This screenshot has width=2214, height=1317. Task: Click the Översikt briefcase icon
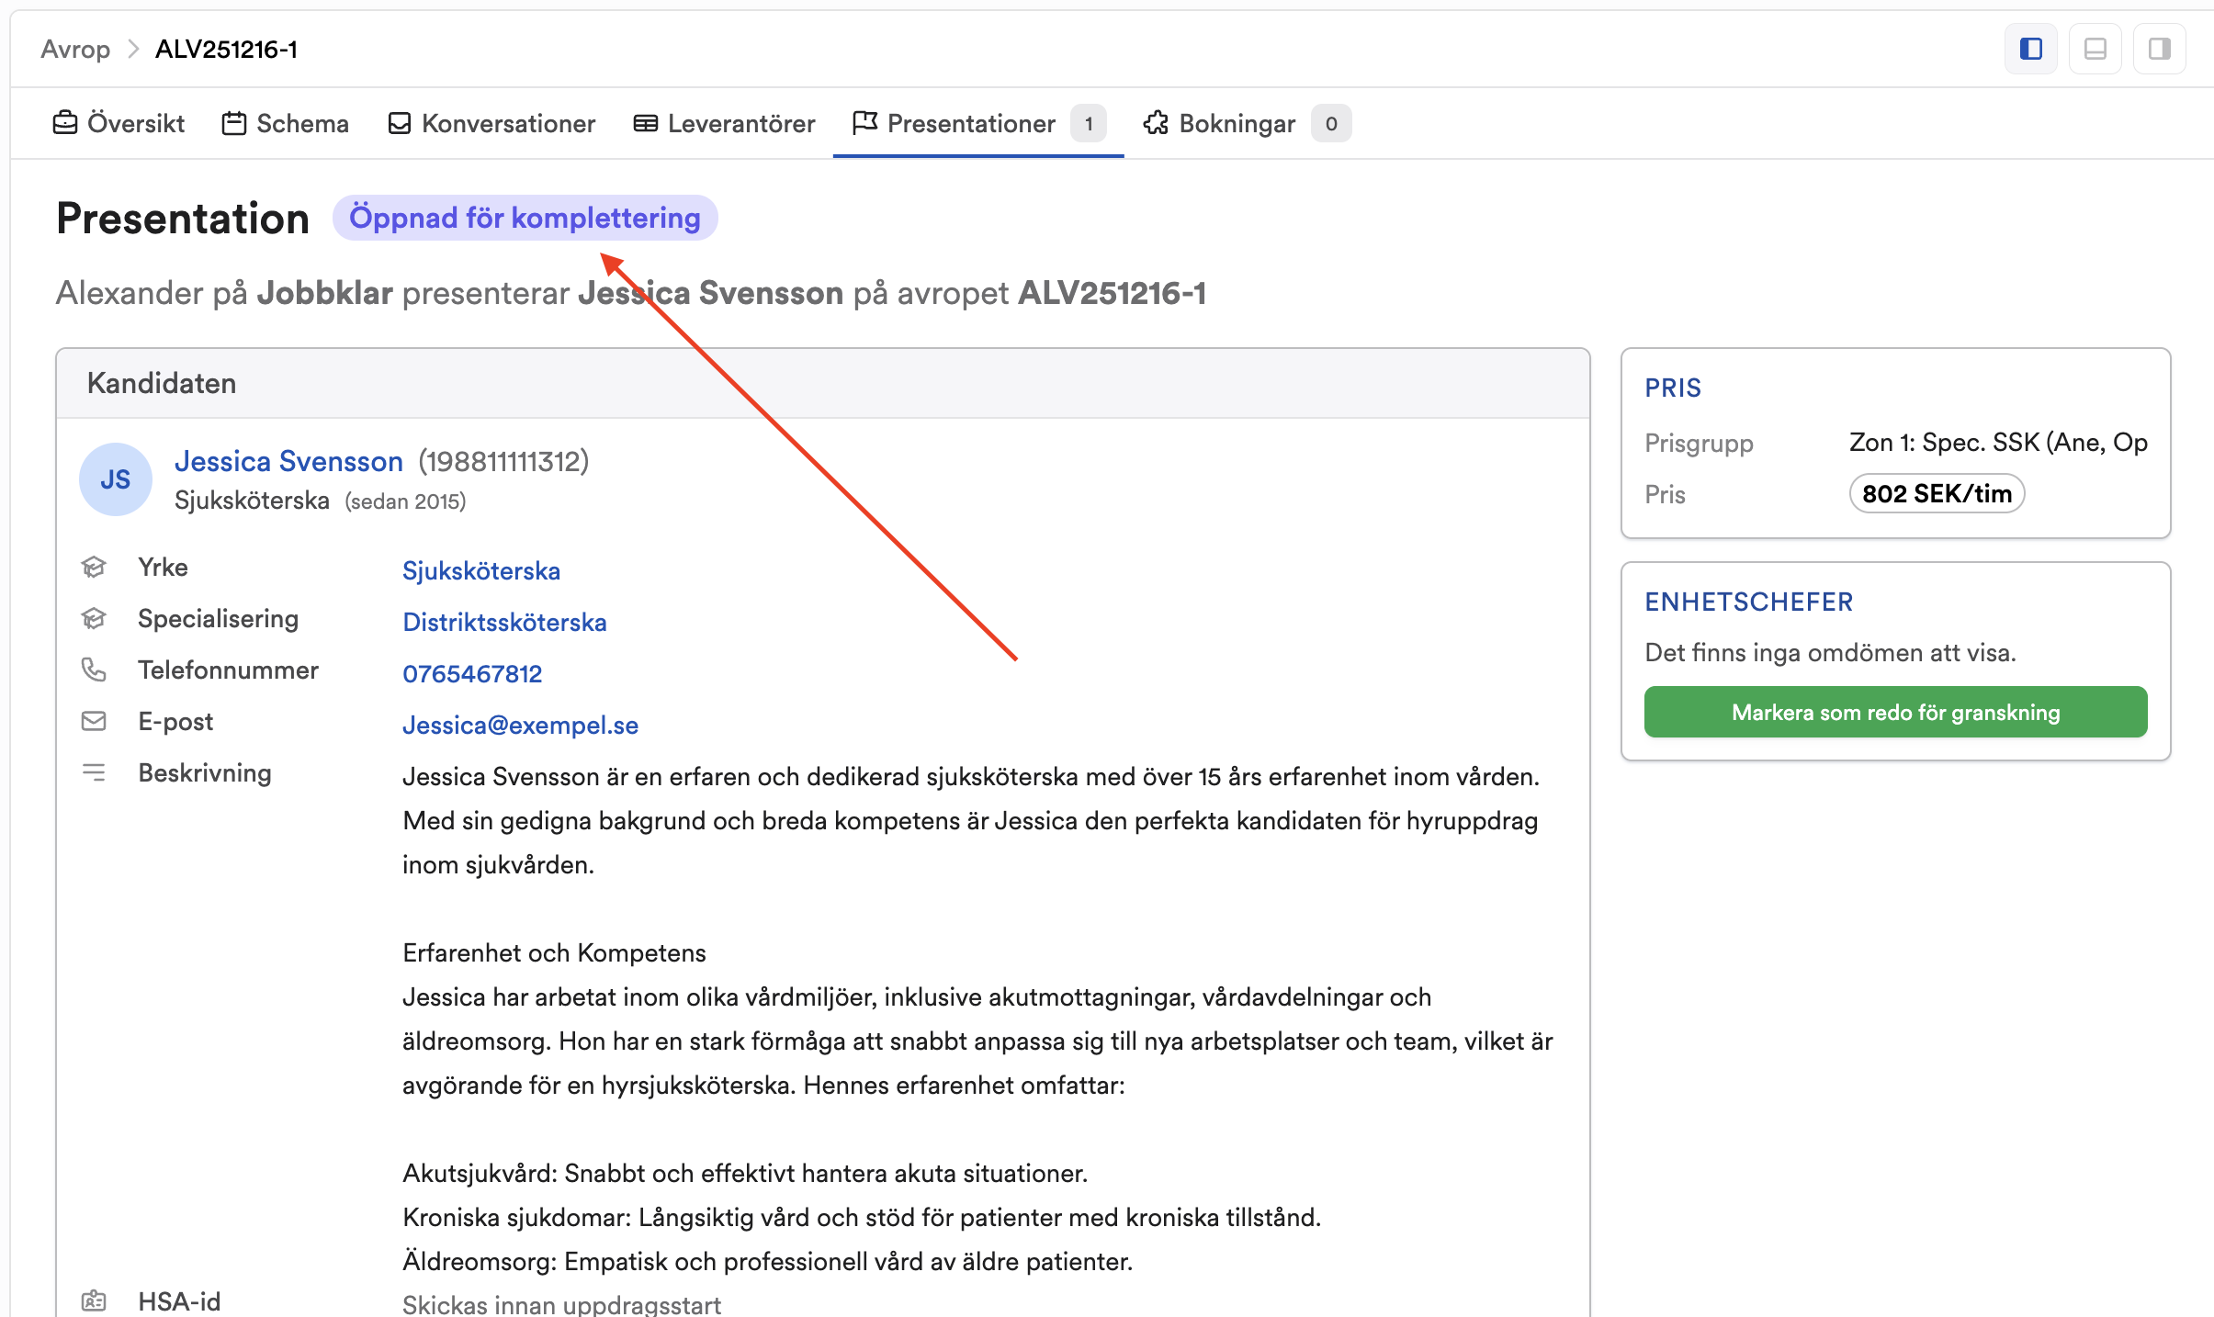pyautogui.click(x=65, y=122)
